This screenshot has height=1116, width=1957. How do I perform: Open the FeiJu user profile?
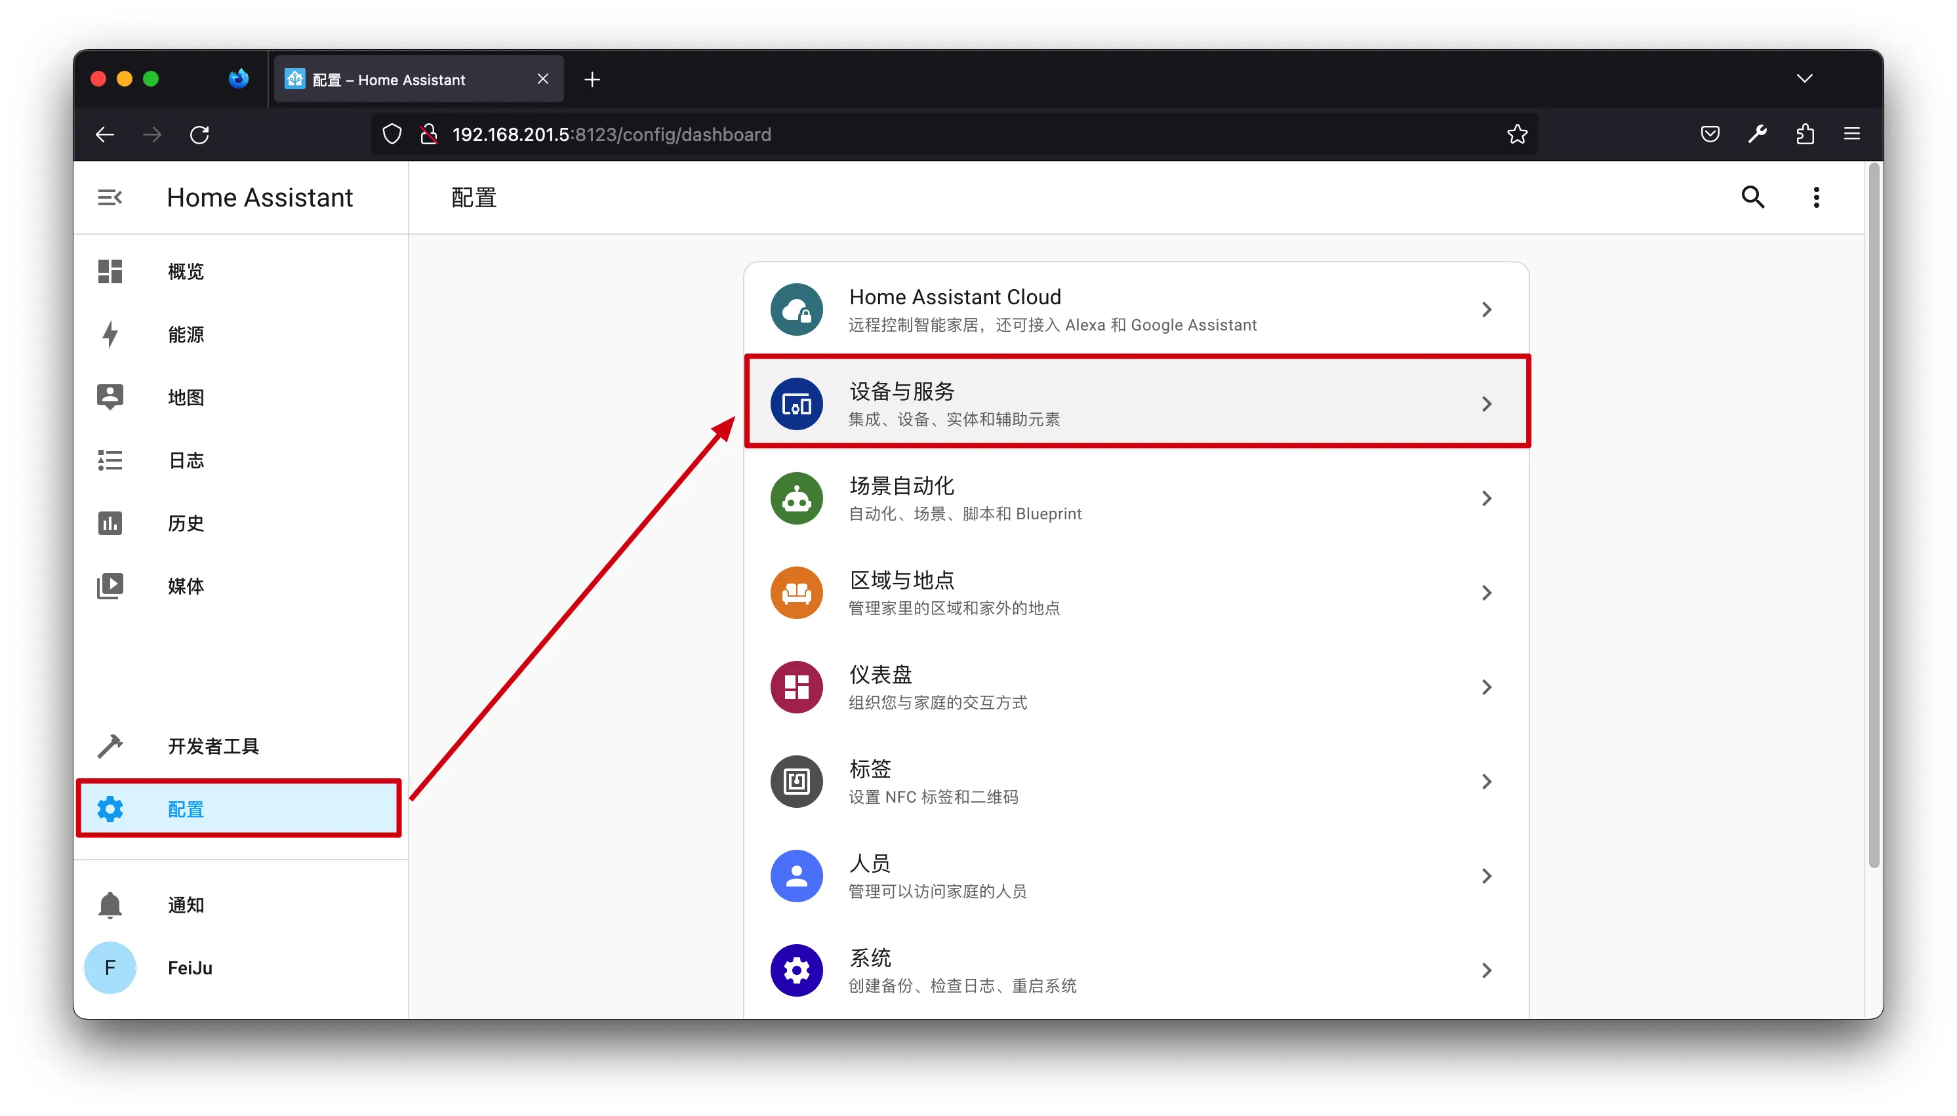pos(189,967)
